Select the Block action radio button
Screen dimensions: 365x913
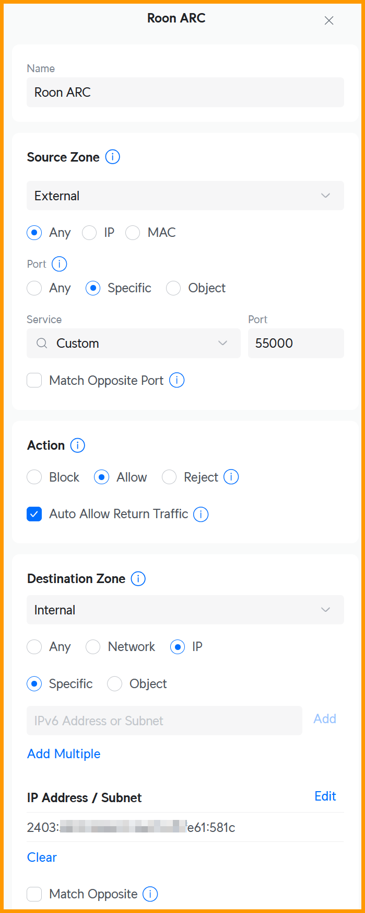point(34,477)
